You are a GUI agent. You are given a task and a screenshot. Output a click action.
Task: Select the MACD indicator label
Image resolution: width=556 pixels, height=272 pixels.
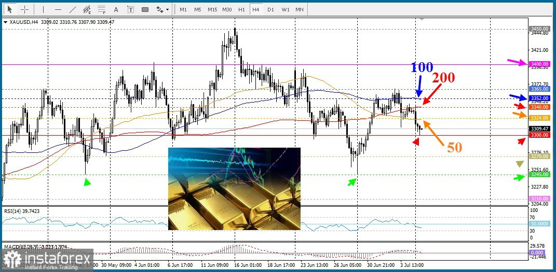[35, 246]
